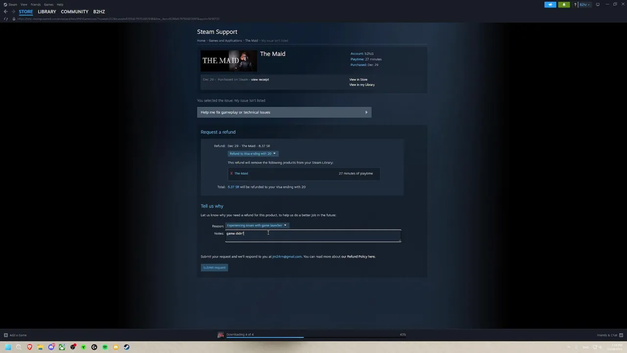The image size is (627, 353).
Task: Go forward with the forward arrow
Action: click(x=13, y=11)
